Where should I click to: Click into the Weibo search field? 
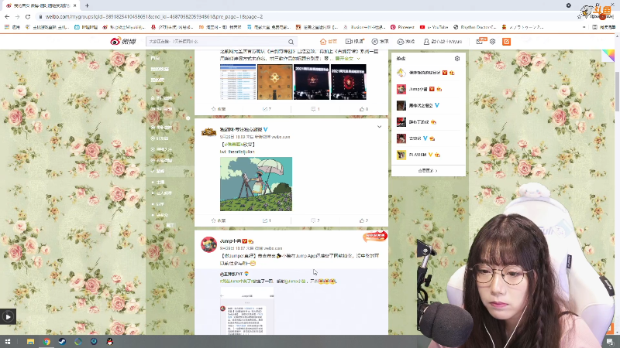click(217, 42)
